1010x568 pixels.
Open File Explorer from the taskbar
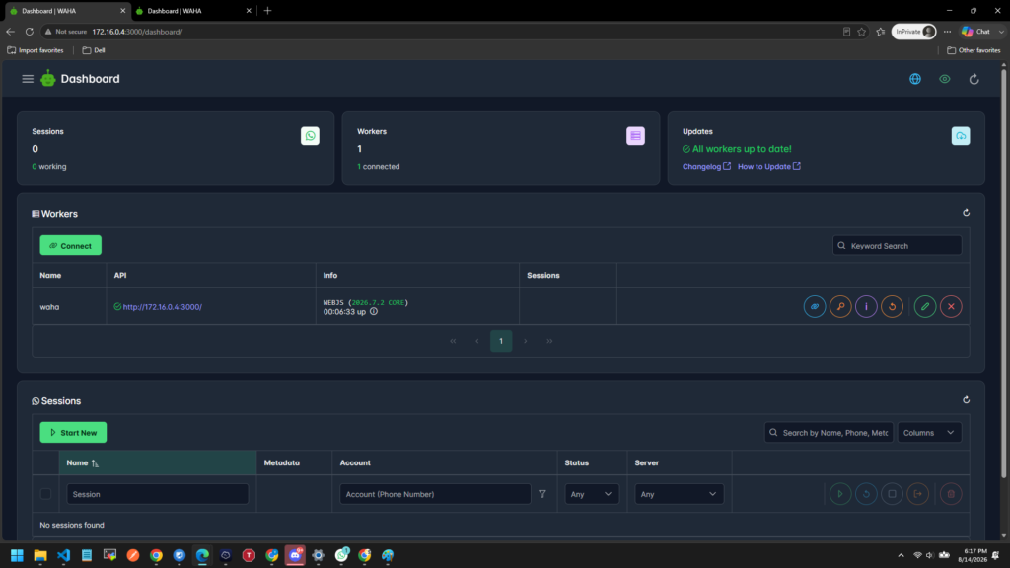pos(40,555)
